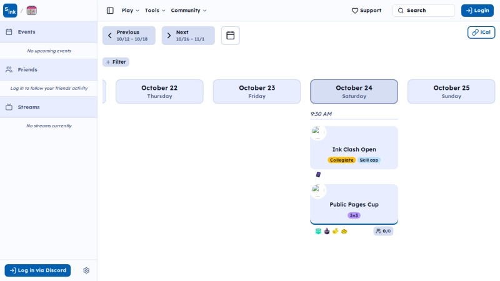Open settings via the gear icon
Viewport: 500px width, 281px height.
[86, 270]
